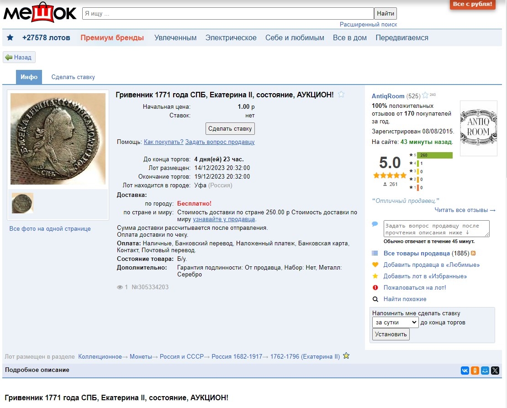
Task: Share the lot on X (Twitter)
Action: pyautogui.click(x=495, y=371)
